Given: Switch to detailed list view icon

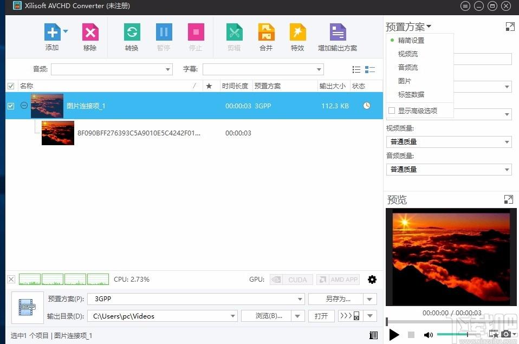Looking at the screenshot, I should (x=369, y=69).
